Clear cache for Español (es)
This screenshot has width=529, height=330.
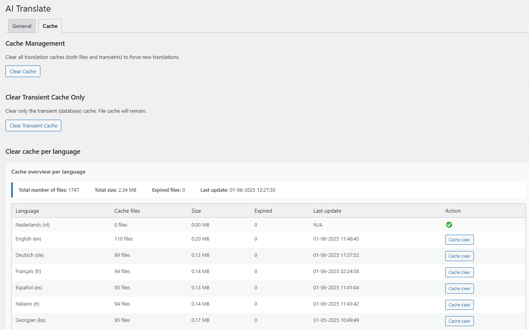pos(460,289)
